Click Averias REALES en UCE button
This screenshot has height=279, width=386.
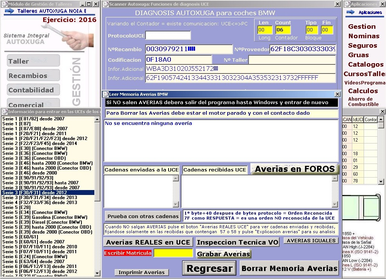(148, 242)
